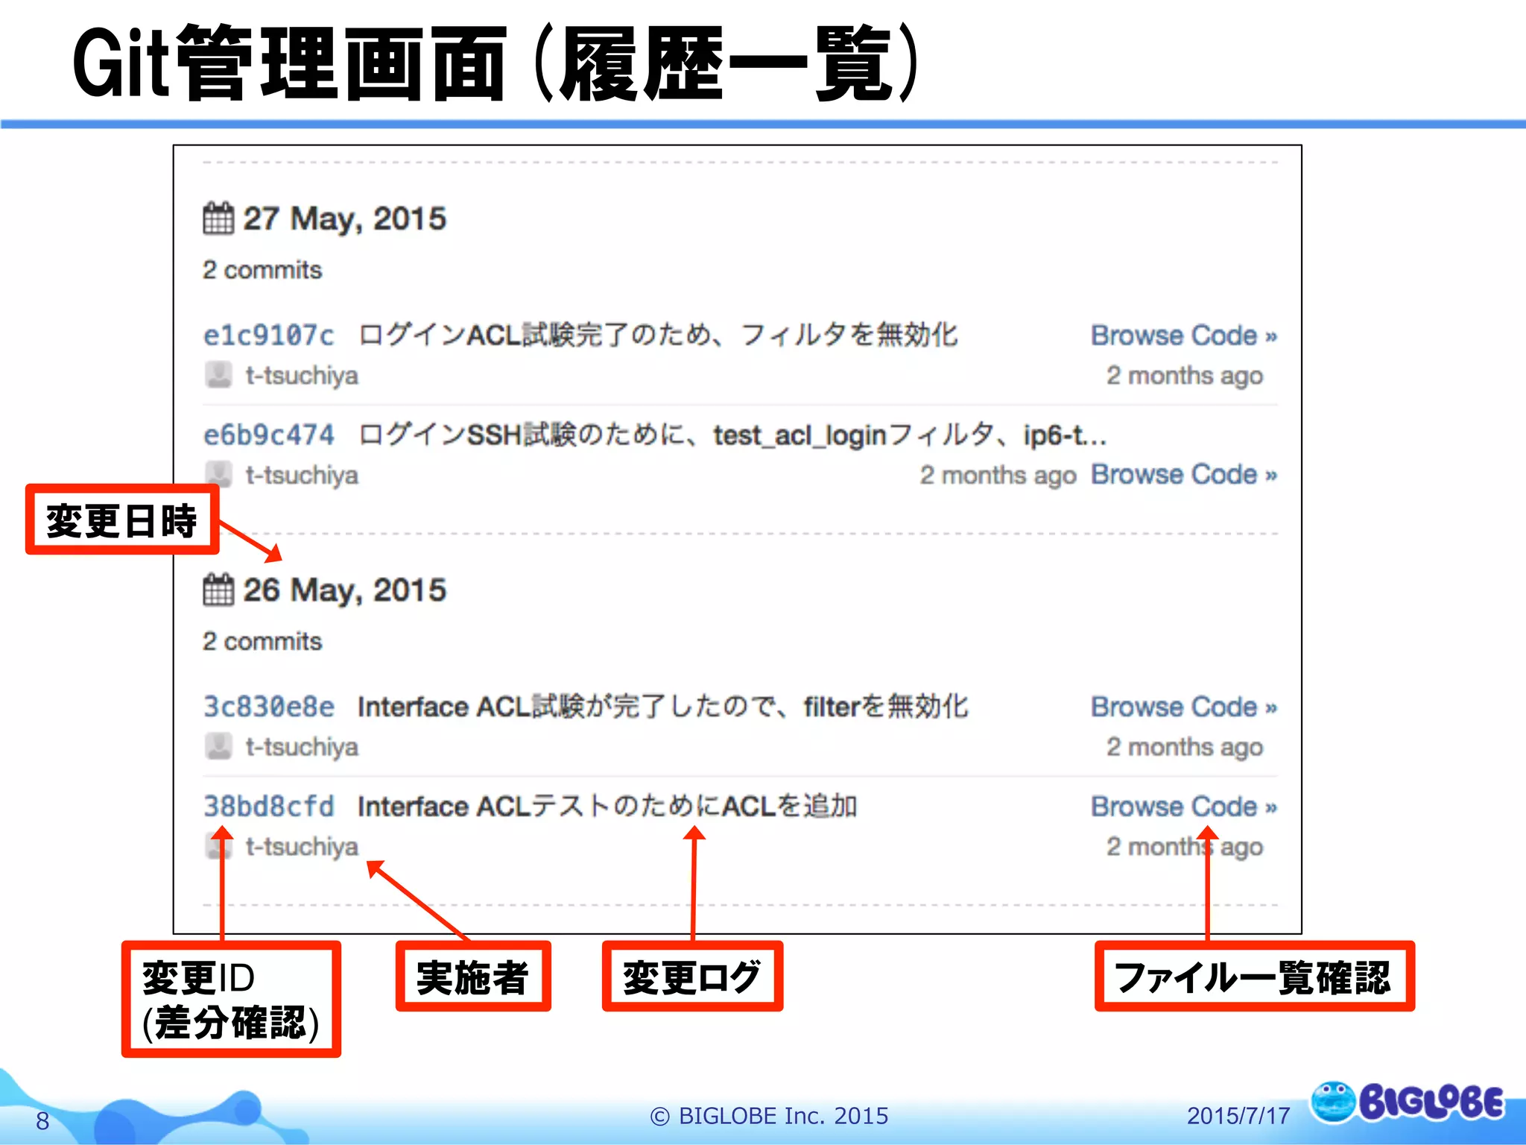Click avatar icon under commit 3c830e8e
Viewport: 1526px width, 1145px height.
coord(218,746)
